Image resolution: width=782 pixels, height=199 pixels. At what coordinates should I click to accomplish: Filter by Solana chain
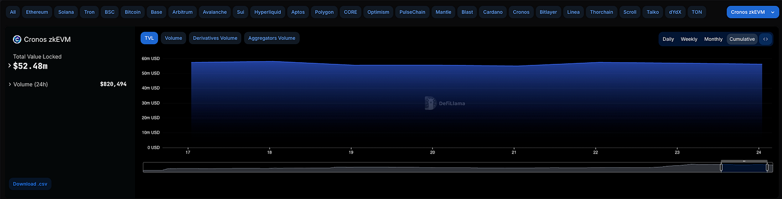tap(66, 12)
